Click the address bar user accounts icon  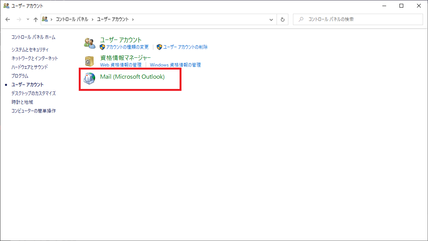[x=45, y=19]
